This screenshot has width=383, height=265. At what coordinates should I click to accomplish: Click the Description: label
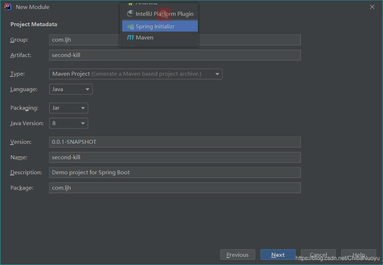26,172
